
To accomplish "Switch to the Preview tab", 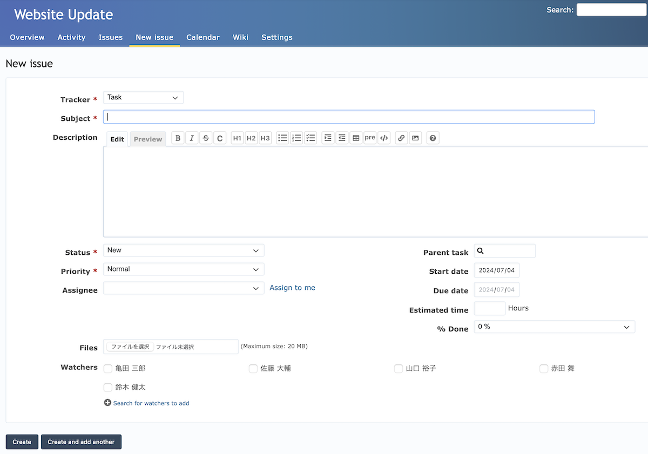I will coord(147,139).
